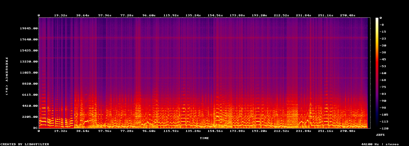
Task: Select the 17640.00 frequency label
Action: click(29, 40)
